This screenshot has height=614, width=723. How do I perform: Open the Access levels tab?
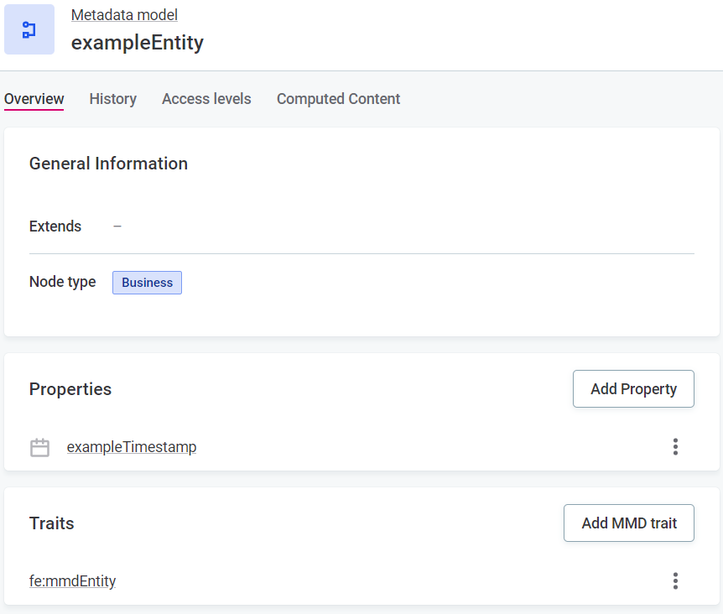tap(206, 99)
